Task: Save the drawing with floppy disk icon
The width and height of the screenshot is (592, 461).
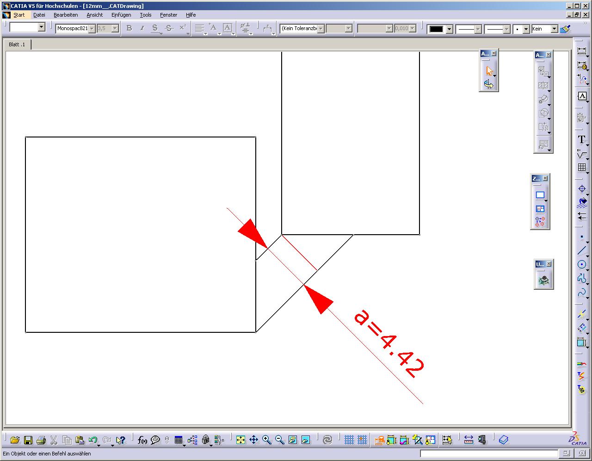Action: coord(28,440)
